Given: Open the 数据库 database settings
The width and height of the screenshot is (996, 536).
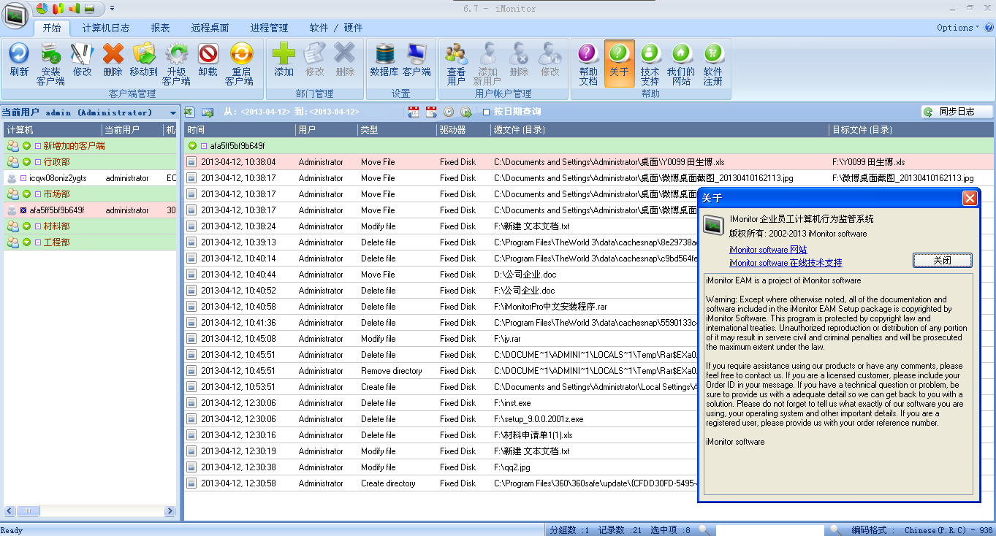Looking at the screenshot, I should coord(384,60).
